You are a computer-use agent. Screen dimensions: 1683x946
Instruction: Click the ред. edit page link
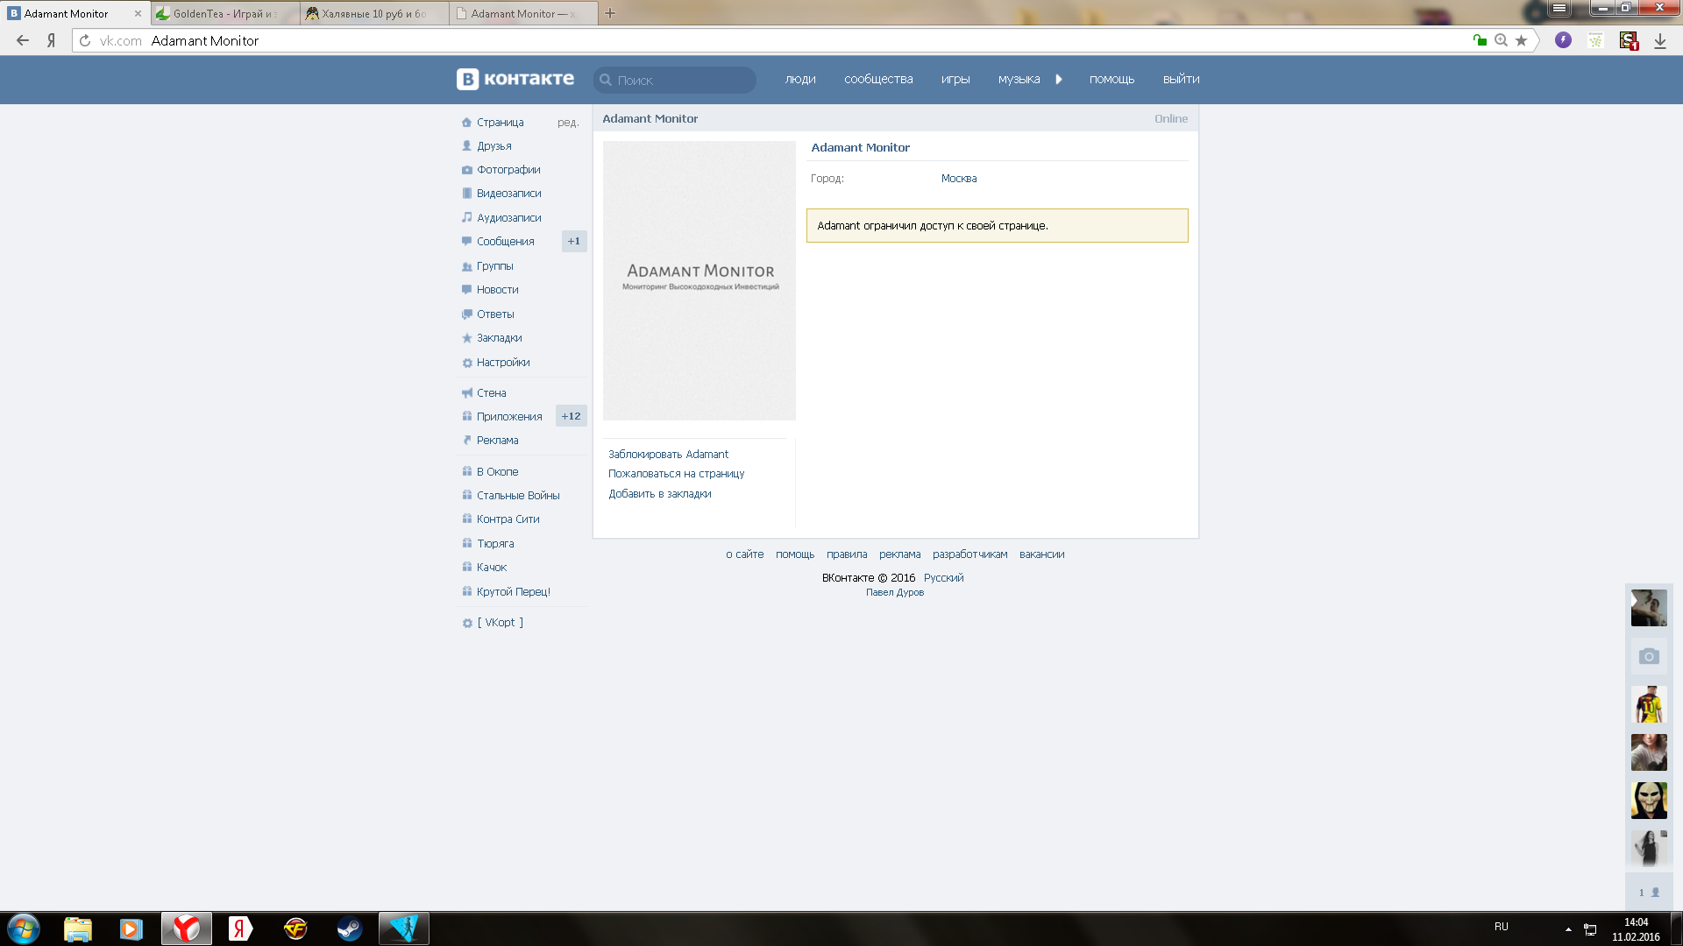568,123
